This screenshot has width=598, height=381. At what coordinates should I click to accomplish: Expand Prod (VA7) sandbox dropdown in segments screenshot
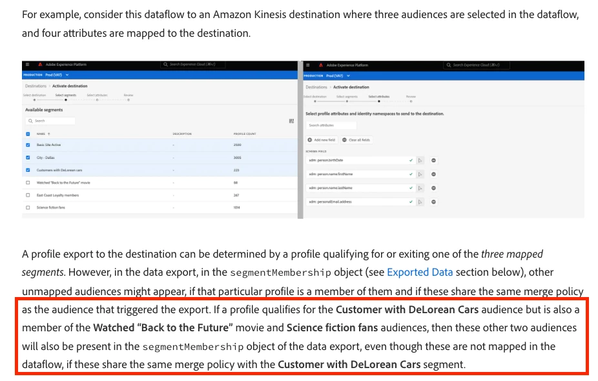[57, 75]
